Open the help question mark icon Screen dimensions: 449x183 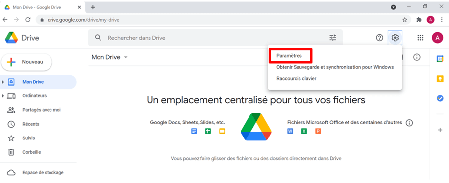[379, 38]
